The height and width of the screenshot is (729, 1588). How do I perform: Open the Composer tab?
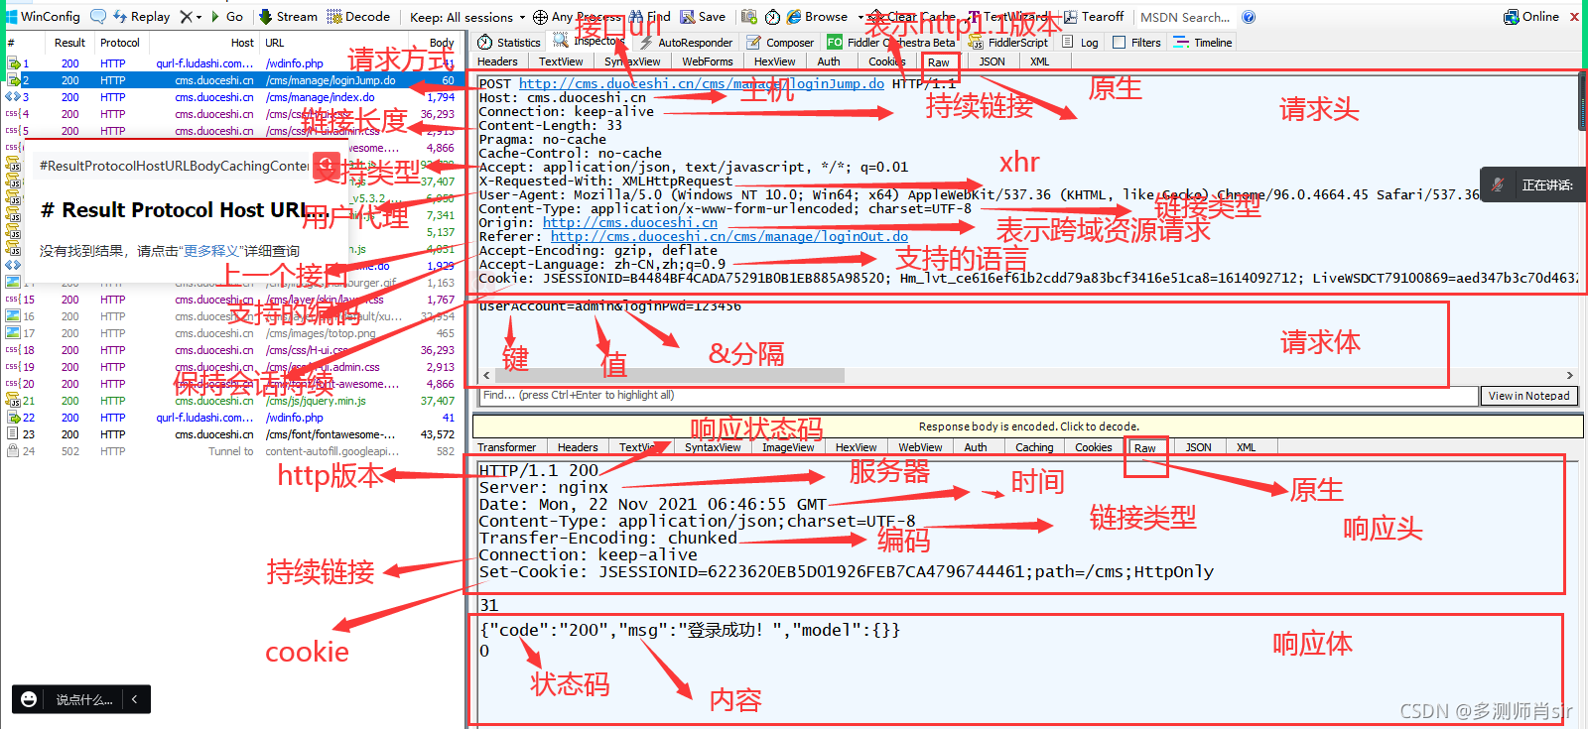click(x=781, y=43)
